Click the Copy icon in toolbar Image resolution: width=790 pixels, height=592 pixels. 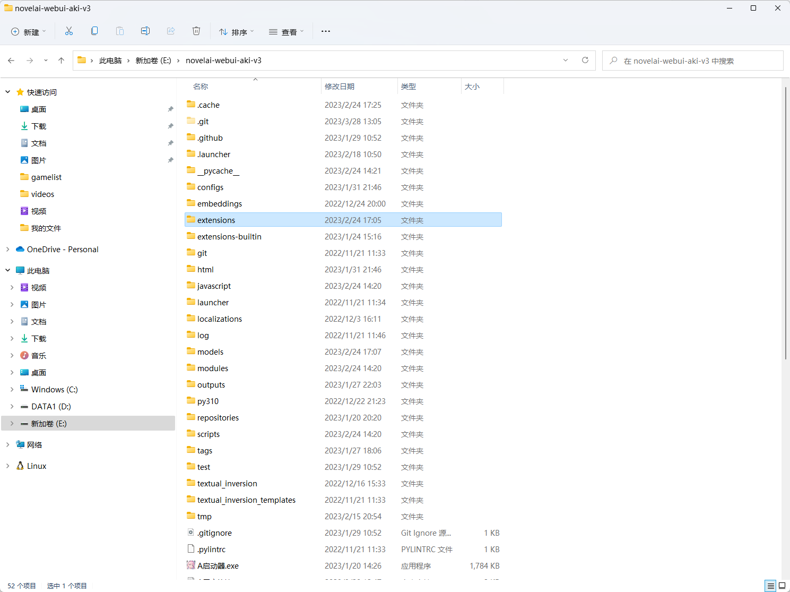click(x=94, y=31)
